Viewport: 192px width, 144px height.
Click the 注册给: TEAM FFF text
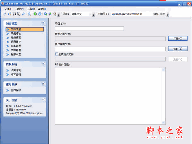click(x=16, y=110)
